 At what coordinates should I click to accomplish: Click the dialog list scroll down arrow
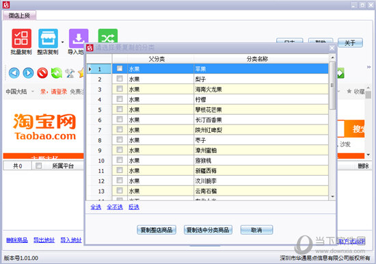(332, 196)
